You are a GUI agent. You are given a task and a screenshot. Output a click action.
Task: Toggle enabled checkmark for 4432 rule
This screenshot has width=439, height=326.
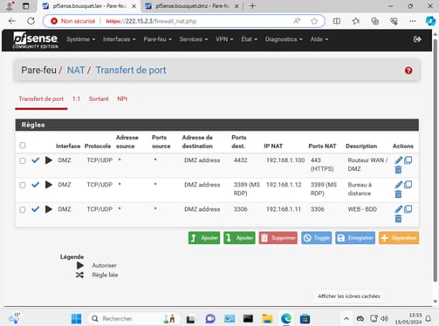pos(36,160)
